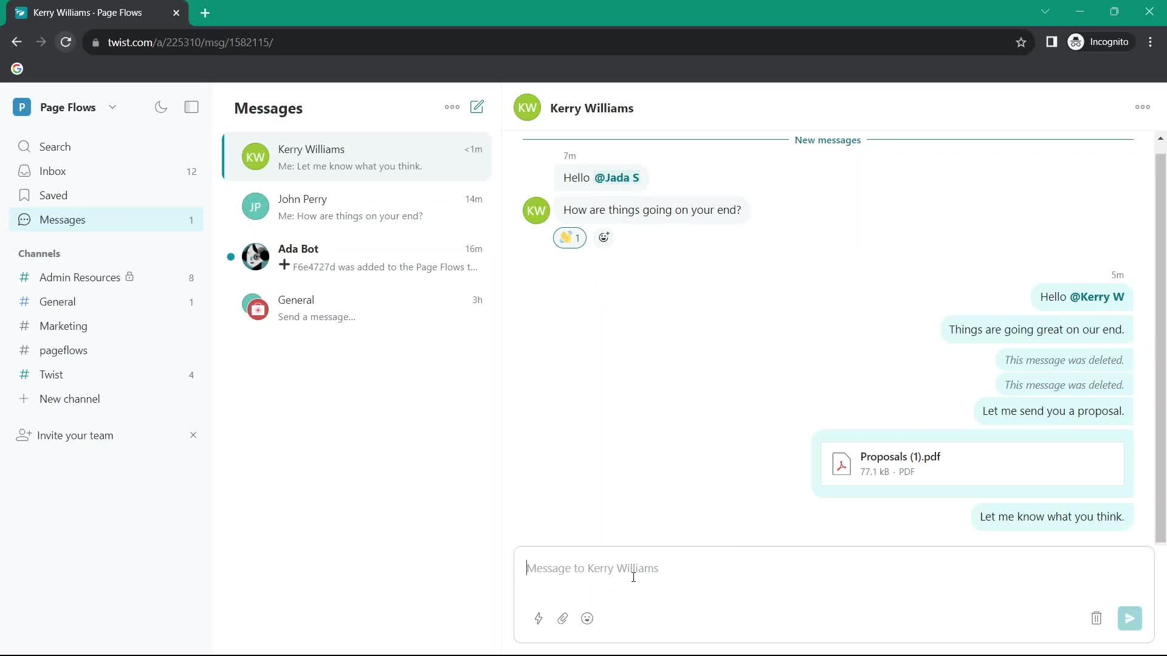
Task: Go forward in browser
Action: point(41,42)
